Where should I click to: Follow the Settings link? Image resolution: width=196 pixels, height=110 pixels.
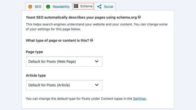click(x=140, y=99)
